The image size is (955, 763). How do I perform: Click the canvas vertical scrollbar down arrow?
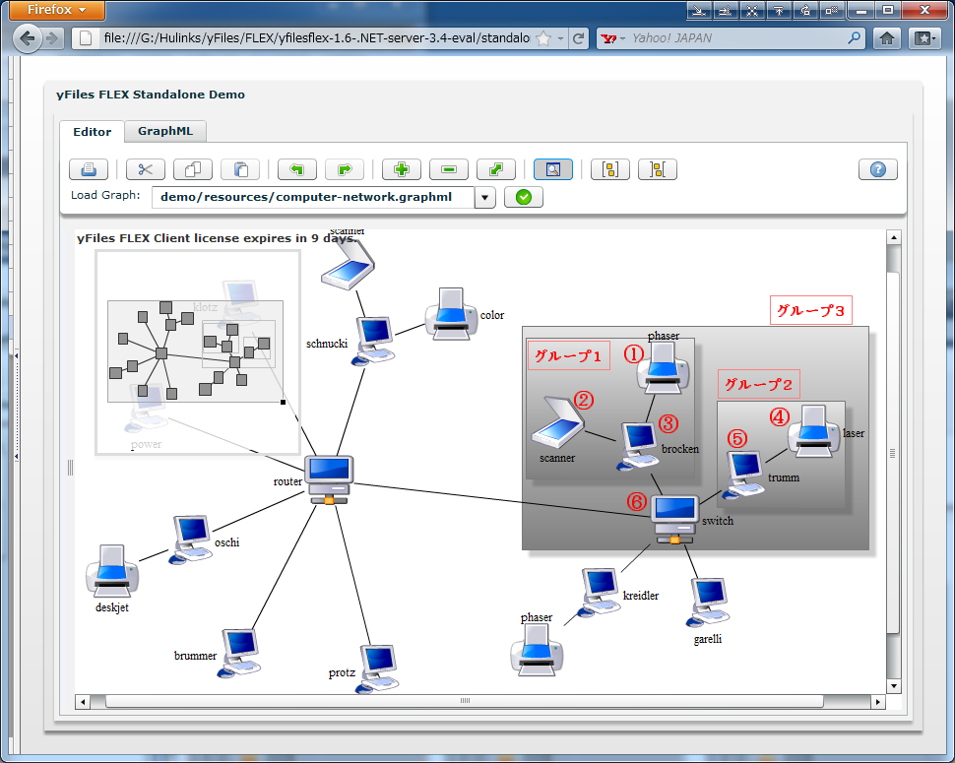coord(894,686)
